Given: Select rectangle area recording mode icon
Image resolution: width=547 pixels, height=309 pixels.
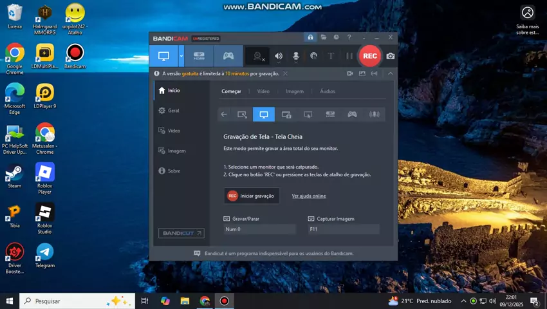Looking at the screenshot, I should (x=242, y=115).
